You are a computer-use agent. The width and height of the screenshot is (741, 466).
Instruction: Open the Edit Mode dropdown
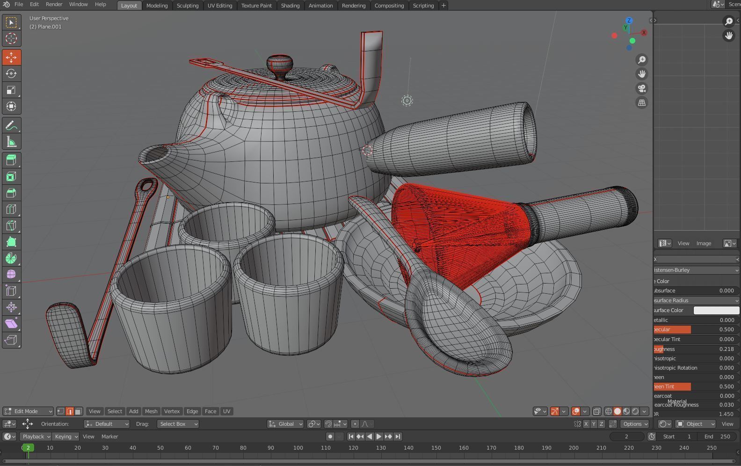[x=28, y=411]
